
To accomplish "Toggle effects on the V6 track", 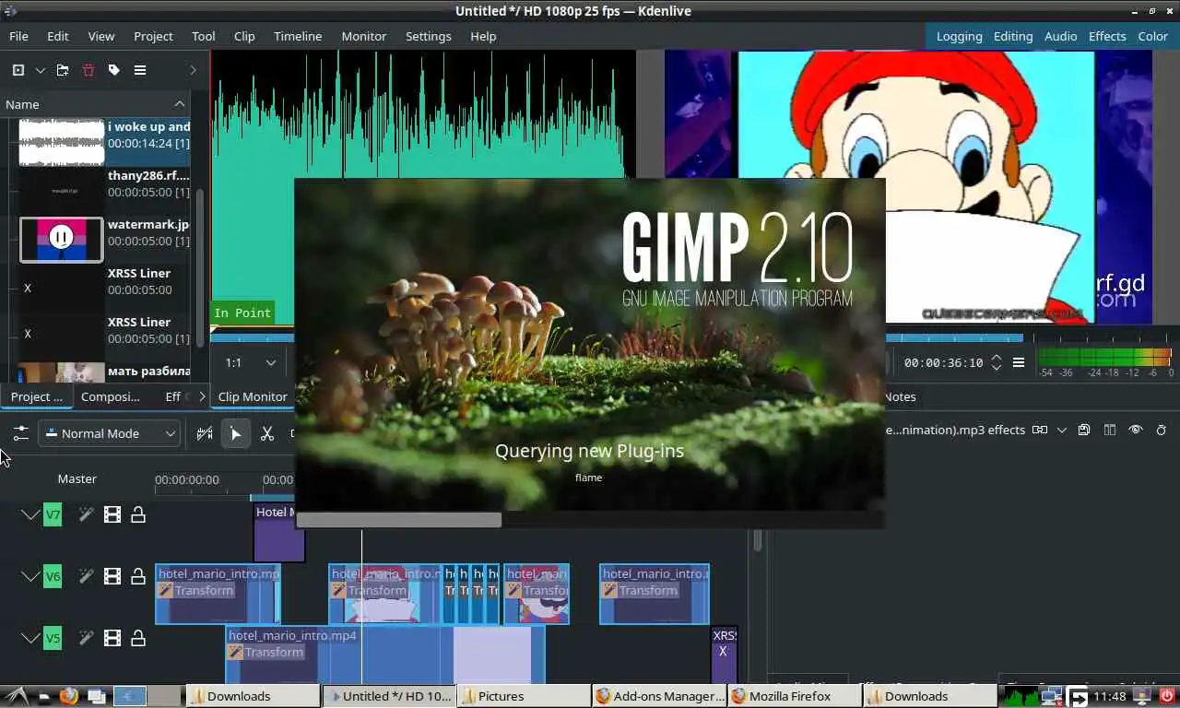I will click(86, 576).
